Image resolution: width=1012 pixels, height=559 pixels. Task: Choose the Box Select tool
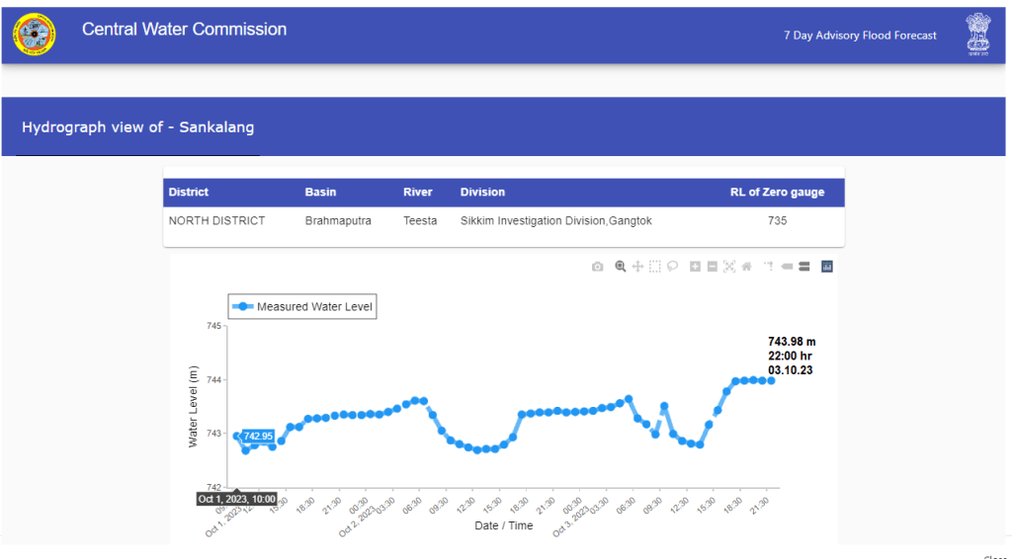(x=654, y=267)
